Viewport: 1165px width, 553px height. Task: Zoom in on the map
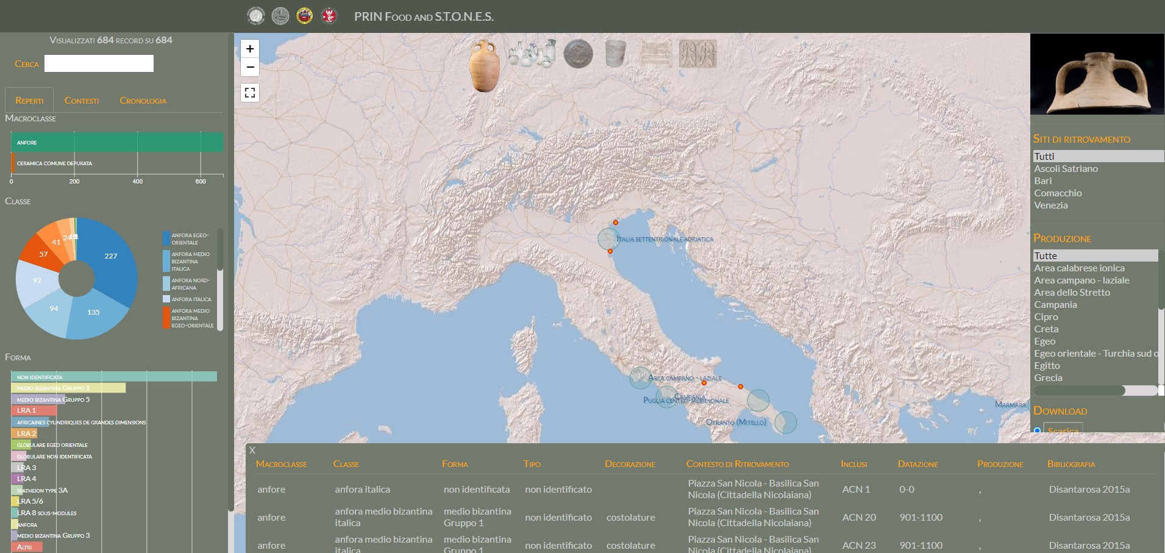pyautogui.click(x=250, y=49)
